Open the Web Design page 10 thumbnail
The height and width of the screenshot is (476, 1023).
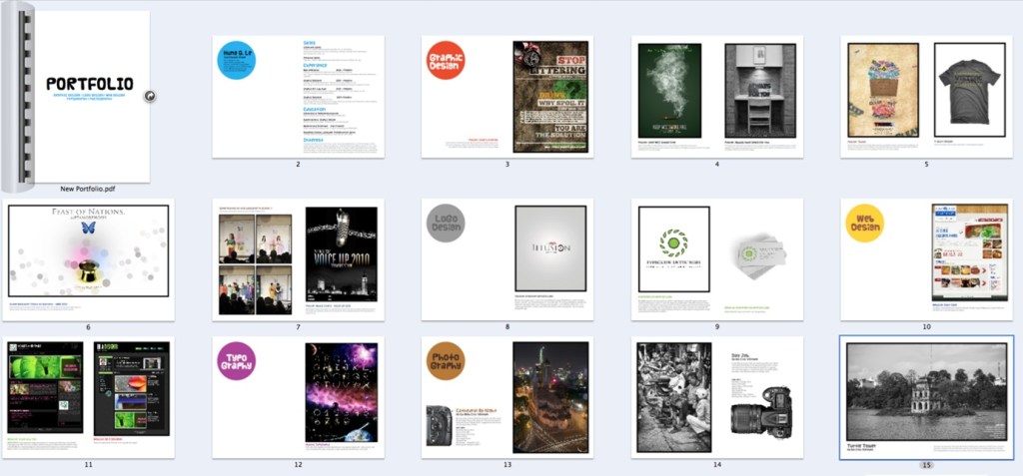pyautogui.click(x=927, y=259)
